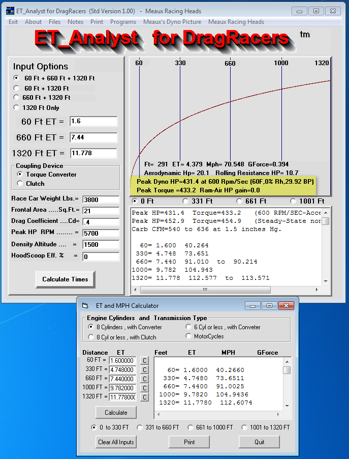Viewport: 349px width, 459px height.
Task: Open the Programs menu
Action: point(123,22)
